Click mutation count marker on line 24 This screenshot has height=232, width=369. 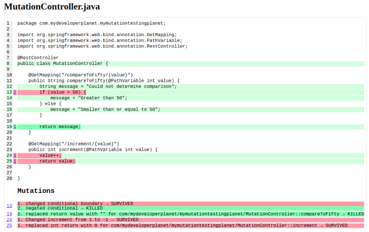(15, 156)
